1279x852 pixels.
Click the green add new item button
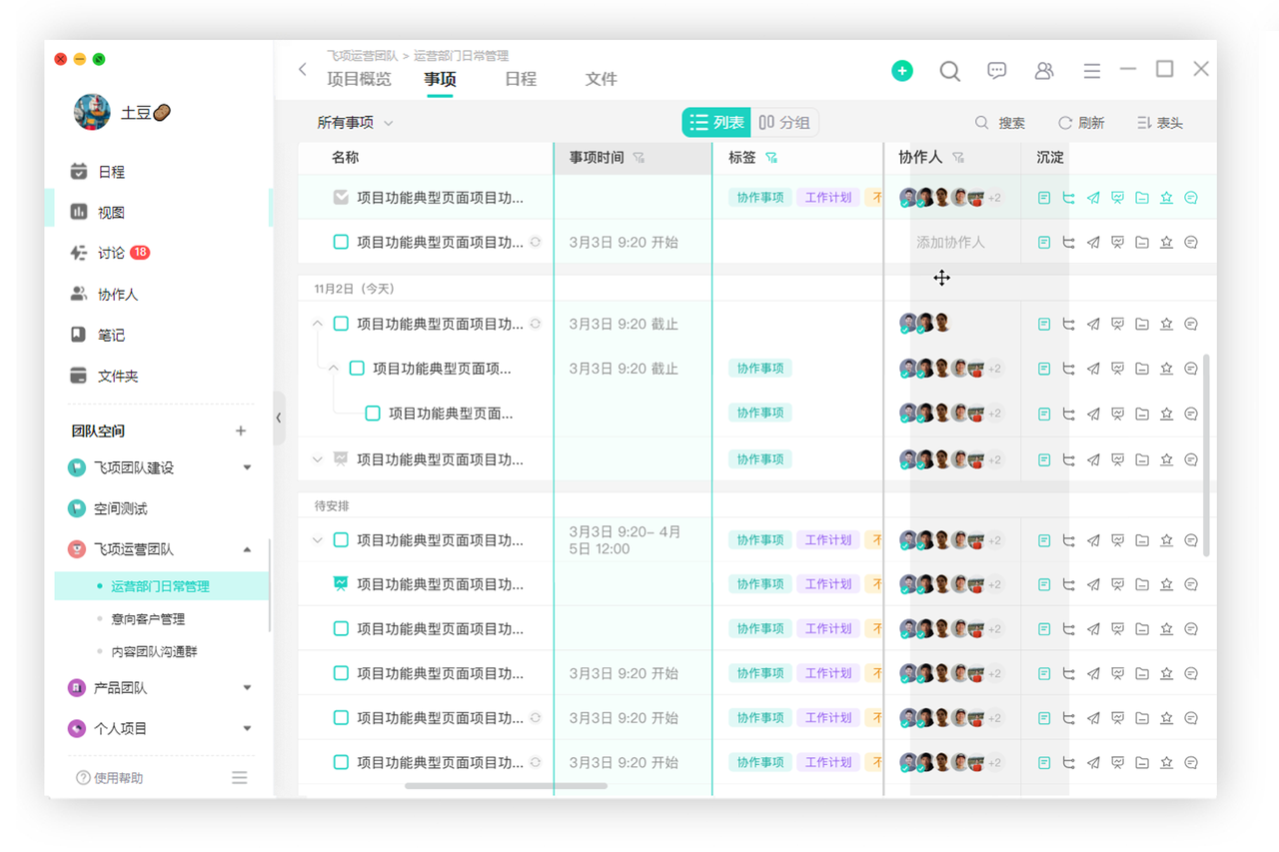coord(902,71)
